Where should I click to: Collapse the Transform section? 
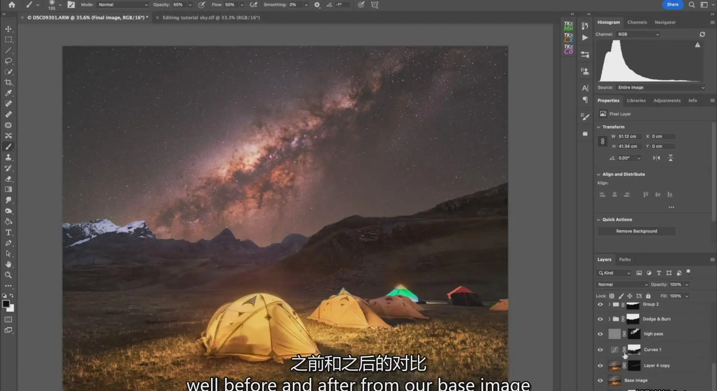coord(598,127)
